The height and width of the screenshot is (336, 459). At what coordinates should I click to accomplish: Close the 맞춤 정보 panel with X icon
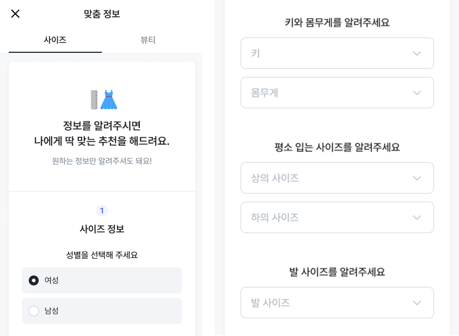coord(15,14)
